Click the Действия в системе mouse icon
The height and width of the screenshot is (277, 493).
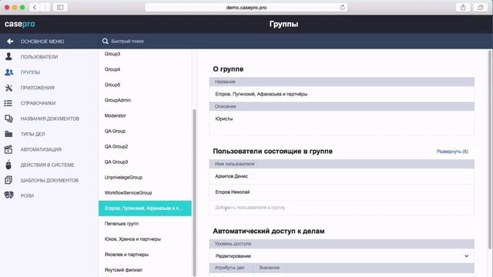pos(8,165)
